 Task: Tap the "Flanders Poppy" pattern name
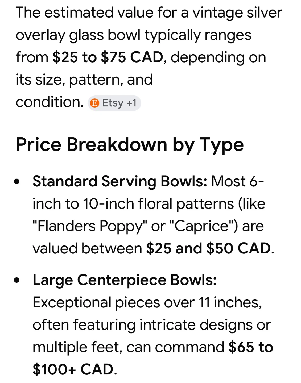pos(90,226)
